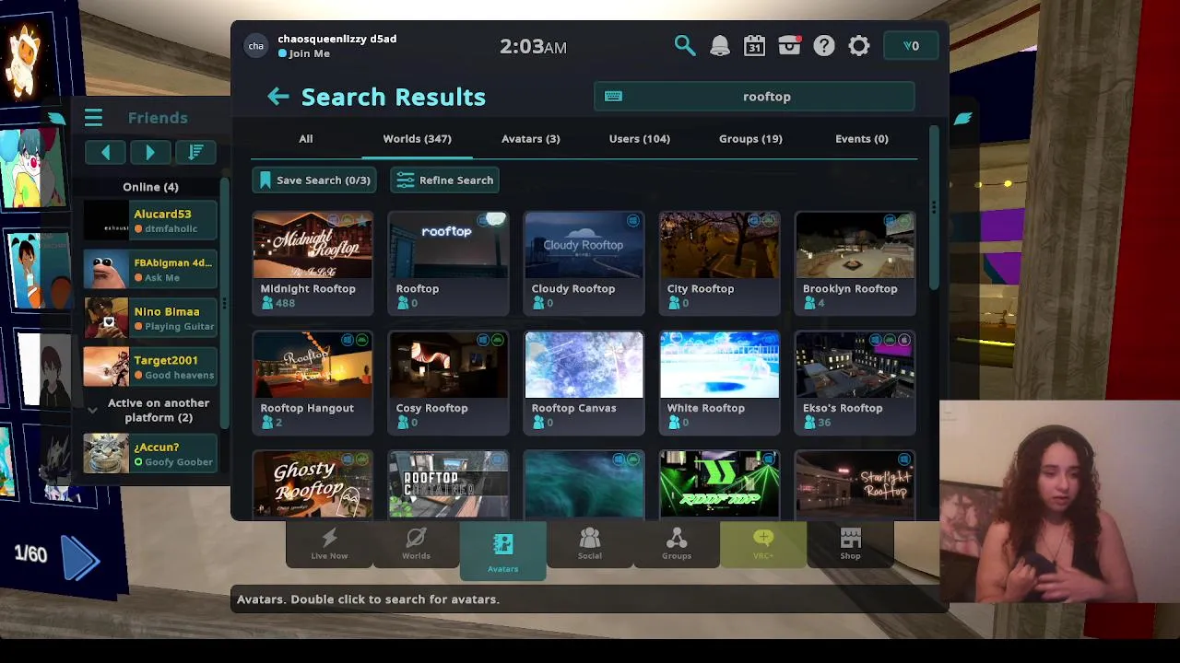Click the Refine Search button
Image resolution: width=1180 pixels, height=663 pixels.
[445, 180]
